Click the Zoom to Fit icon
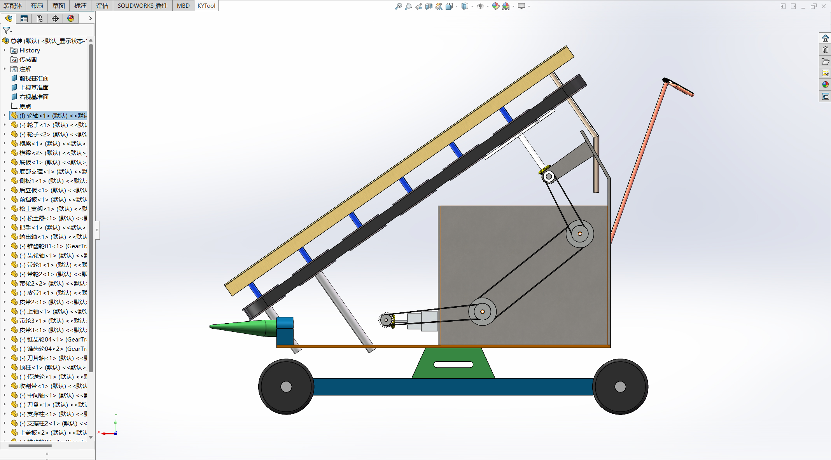 (x=398, y=6)
